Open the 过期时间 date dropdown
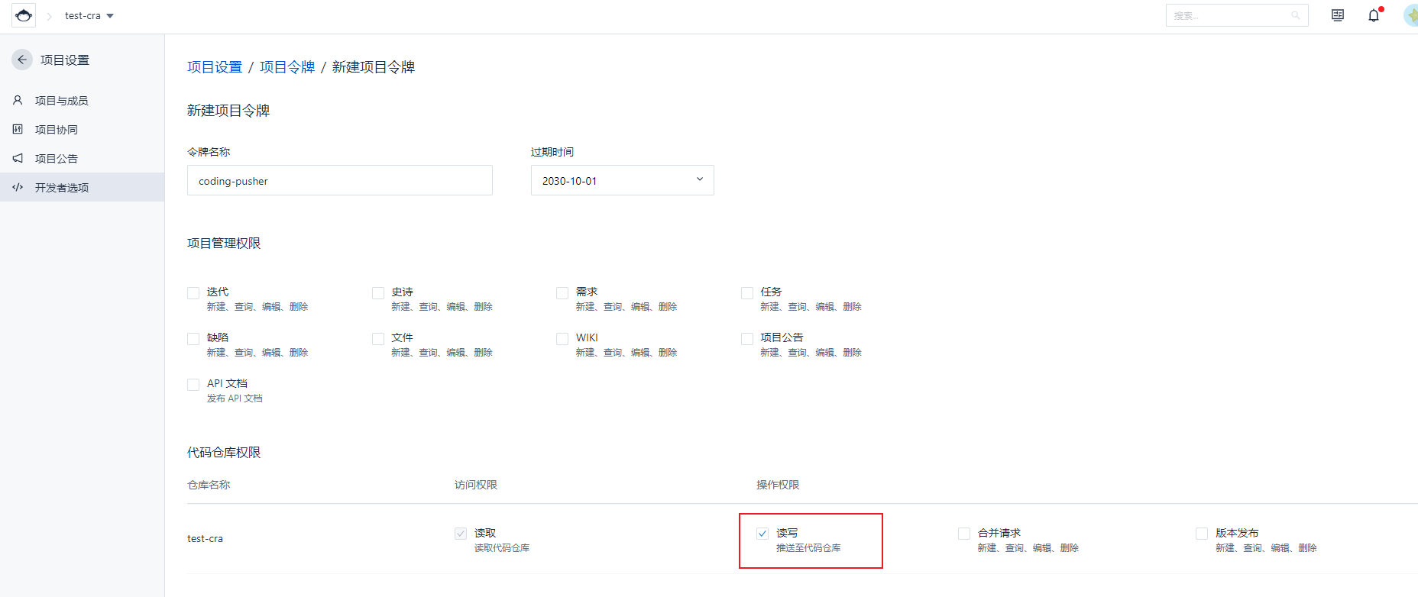The height and width of the screenshot is (597, 1418). (x=623, y=180)
